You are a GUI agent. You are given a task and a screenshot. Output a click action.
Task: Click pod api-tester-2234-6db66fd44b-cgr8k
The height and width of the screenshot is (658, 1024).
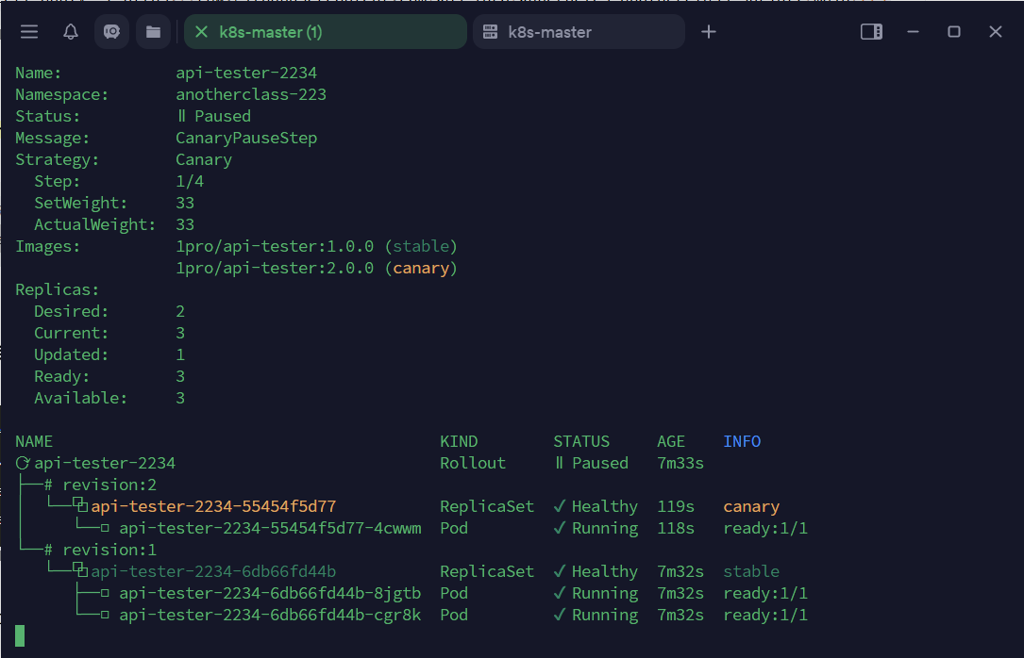pyautogui.click(x=270, y=615)
